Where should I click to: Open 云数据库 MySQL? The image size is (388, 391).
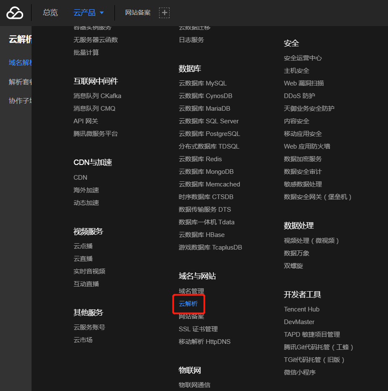202,83
